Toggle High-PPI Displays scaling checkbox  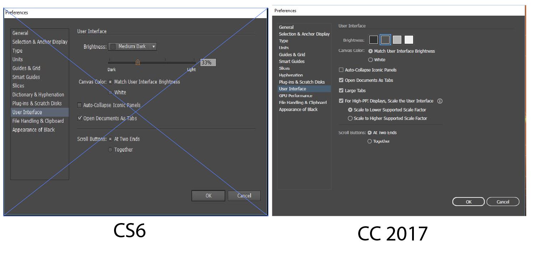(341, 101)
